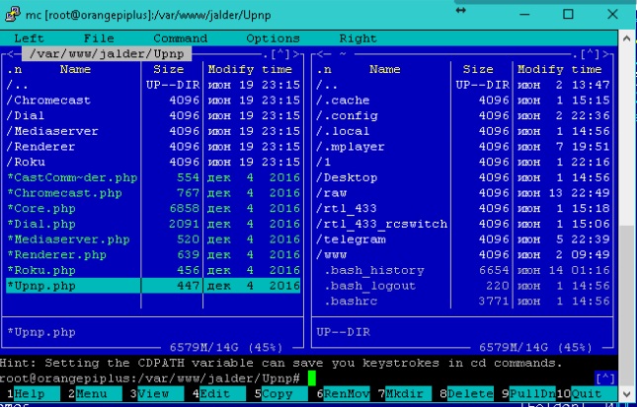Select the /Chromecast directory in left panel
637x407 pixels.
48,101
